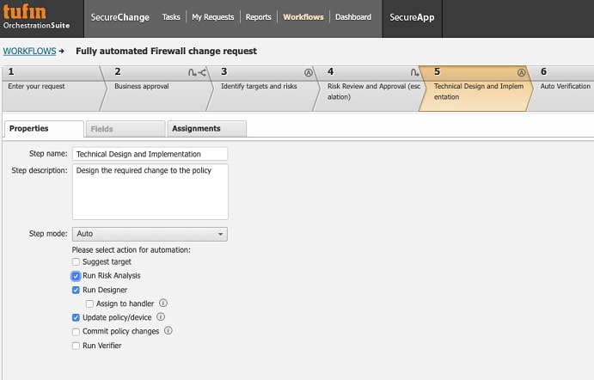Image resolution: width=594 pixels, height=380 pixels.
Task: Open info icon next to Update policy/device
Action: pos(161,316)
